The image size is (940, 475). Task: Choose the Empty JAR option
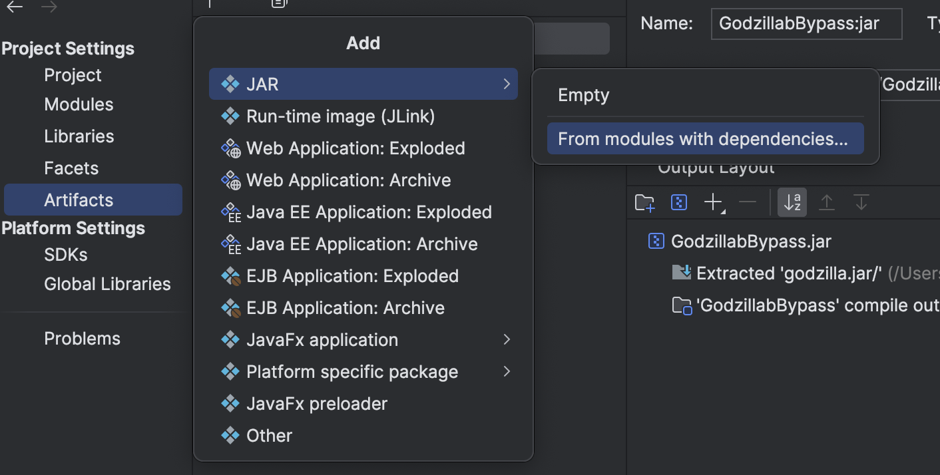[x=584, y=95]
